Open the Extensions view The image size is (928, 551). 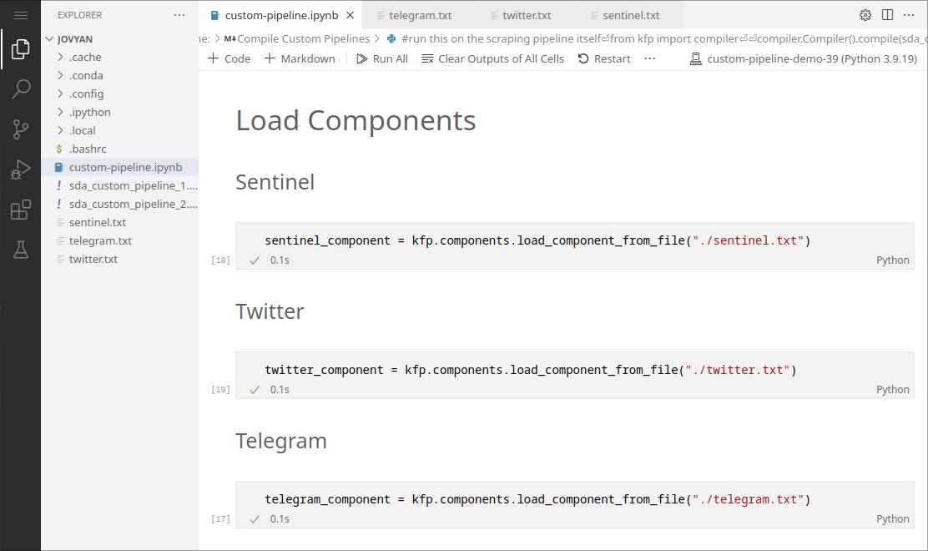point(21,210)
